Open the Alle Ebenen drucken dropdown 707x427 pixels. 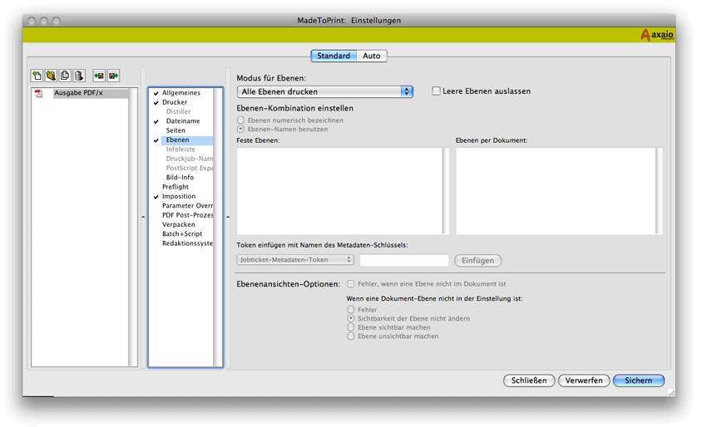(x=324, y=92)
